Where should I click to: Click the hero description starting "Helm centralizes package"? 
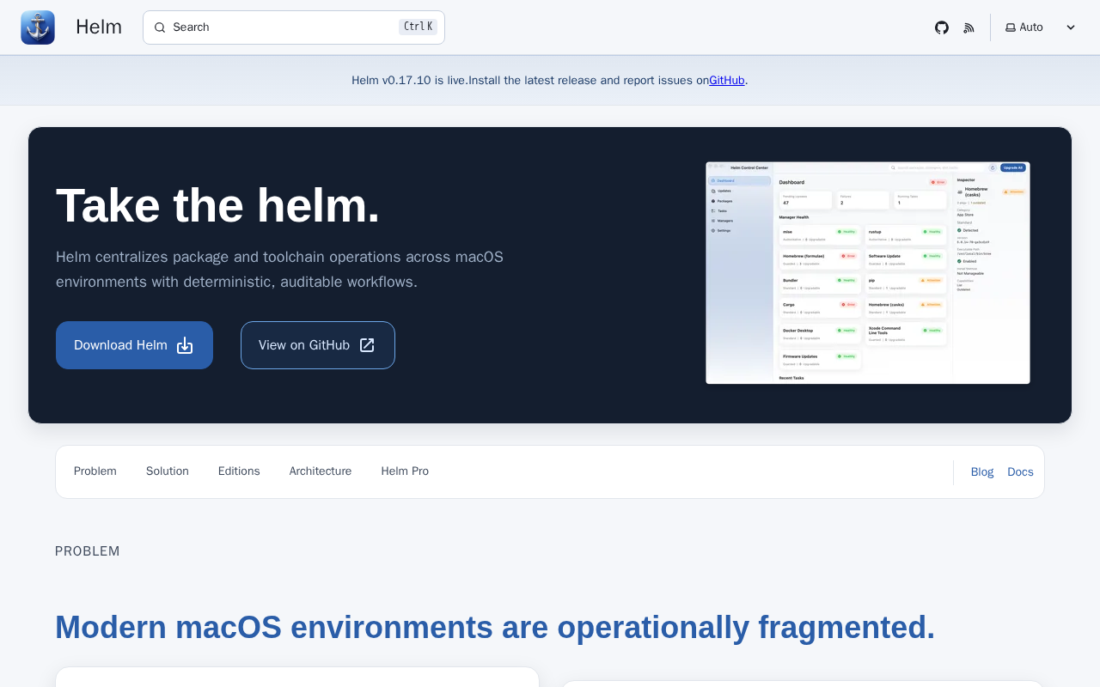280,269
